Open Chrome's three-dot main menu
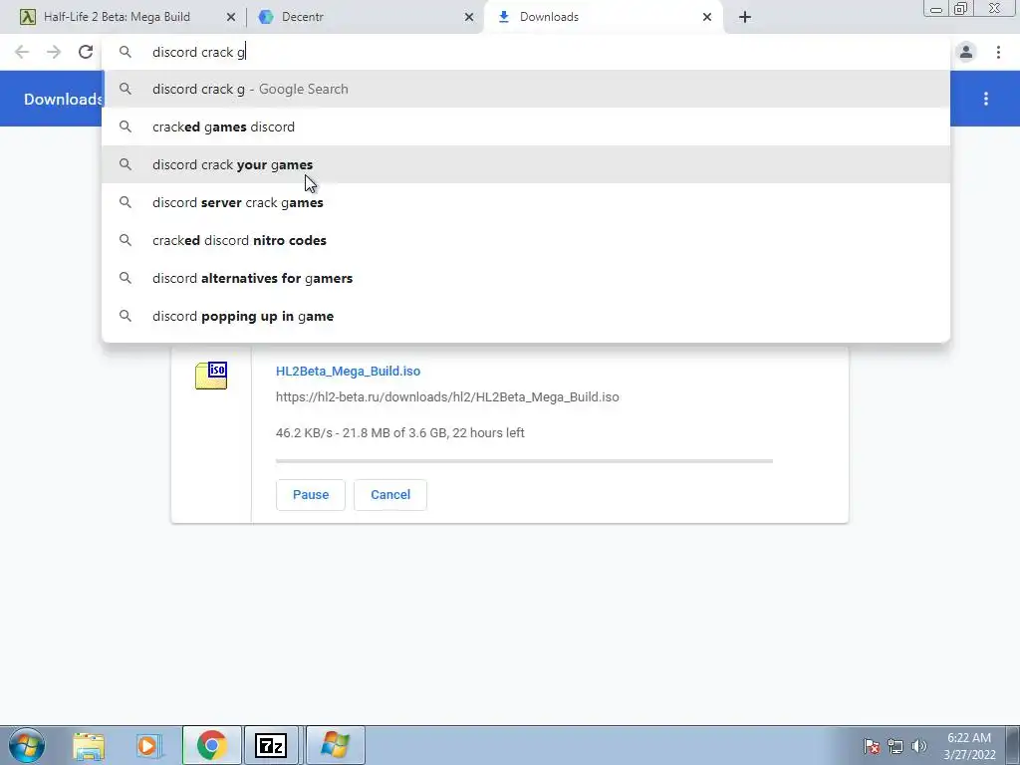The width and height of the screenshot is (1020, 765). [998, 52]
